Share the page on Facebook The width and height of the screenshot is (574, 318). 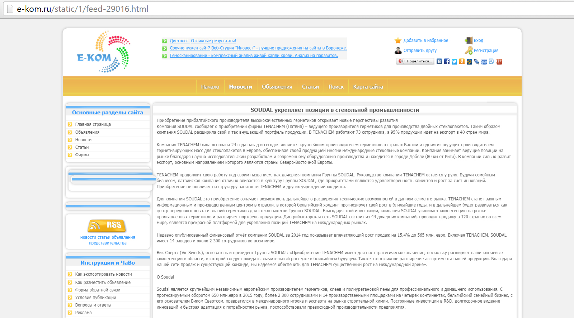(447, 62)
